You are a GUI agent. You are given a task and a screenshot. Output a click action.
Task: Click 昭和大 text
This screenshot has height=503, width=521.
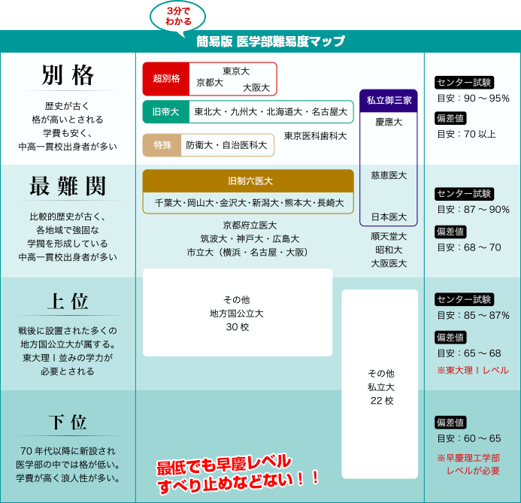pos(389,250)
